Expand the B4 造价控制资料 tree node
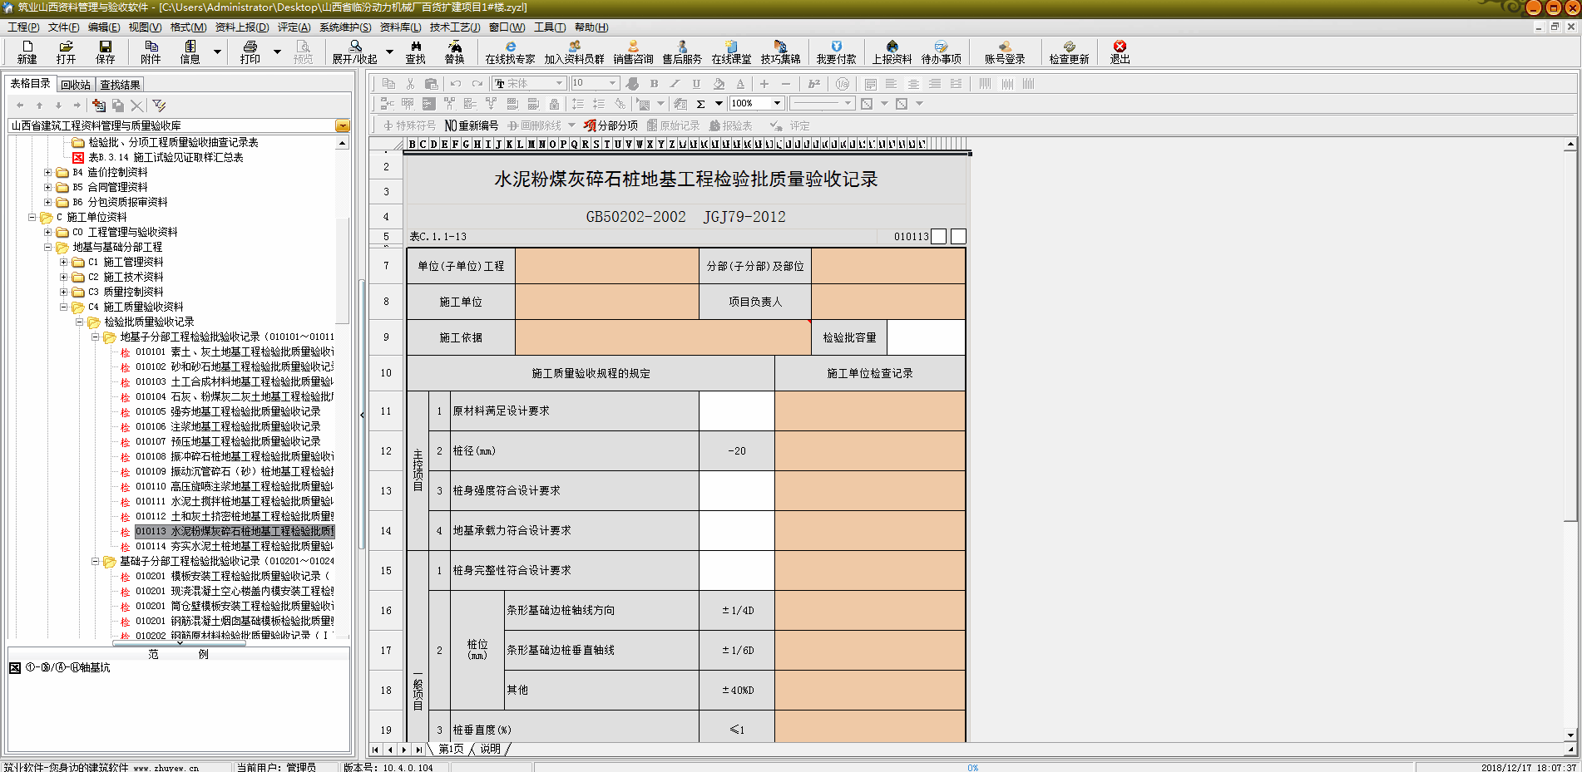This screenshot has height=772, width=1582. click(47, 173)
